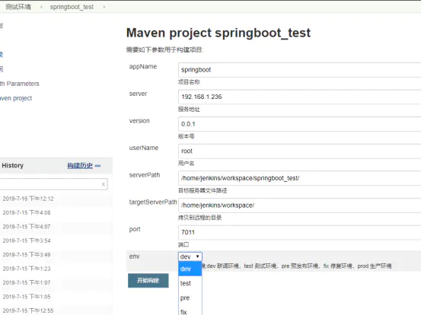This screenshot has height=315, width=421.
Task: Focus the version input with 0.0.1
Action: point(299,124)
